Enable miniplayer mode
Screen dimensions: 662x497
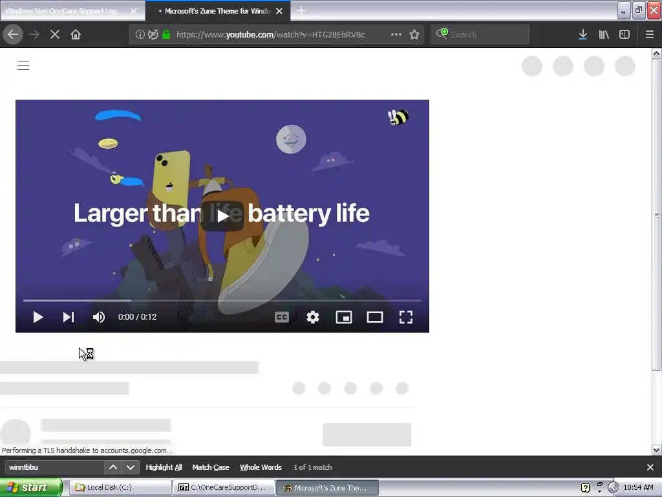(x=344, y=317)
